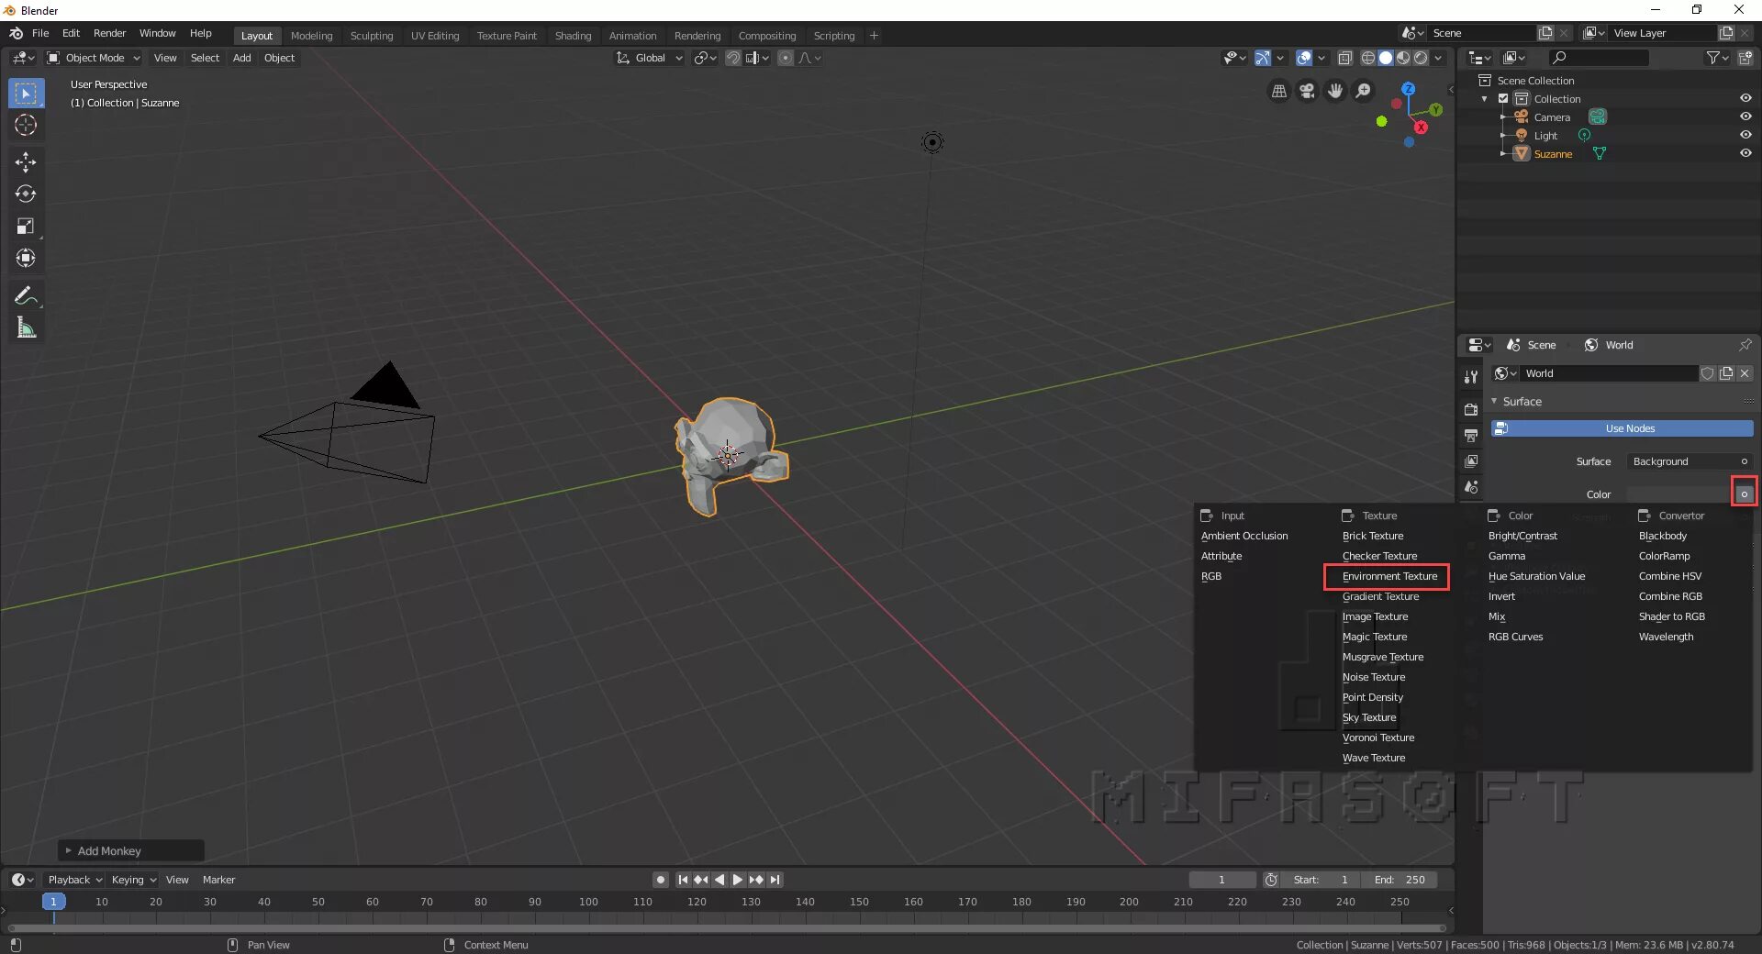Toggle snapping magnet in viewport header
The image size is (1762, 954).
(x=733, y=58)
